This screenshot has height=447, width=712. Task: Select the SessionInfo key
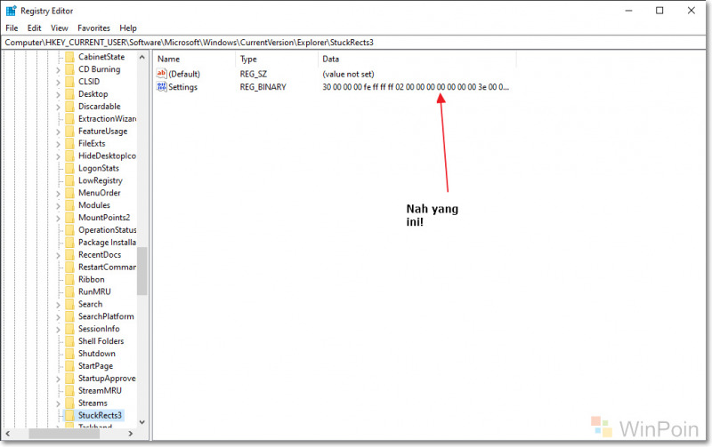pyautogui.click(x=99, y=329)
